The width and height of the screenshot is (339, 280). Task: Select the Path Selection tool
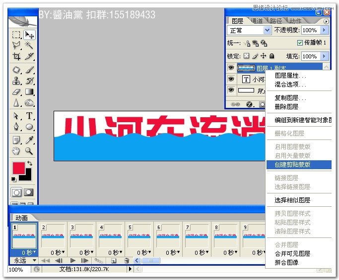click(16, 116)
